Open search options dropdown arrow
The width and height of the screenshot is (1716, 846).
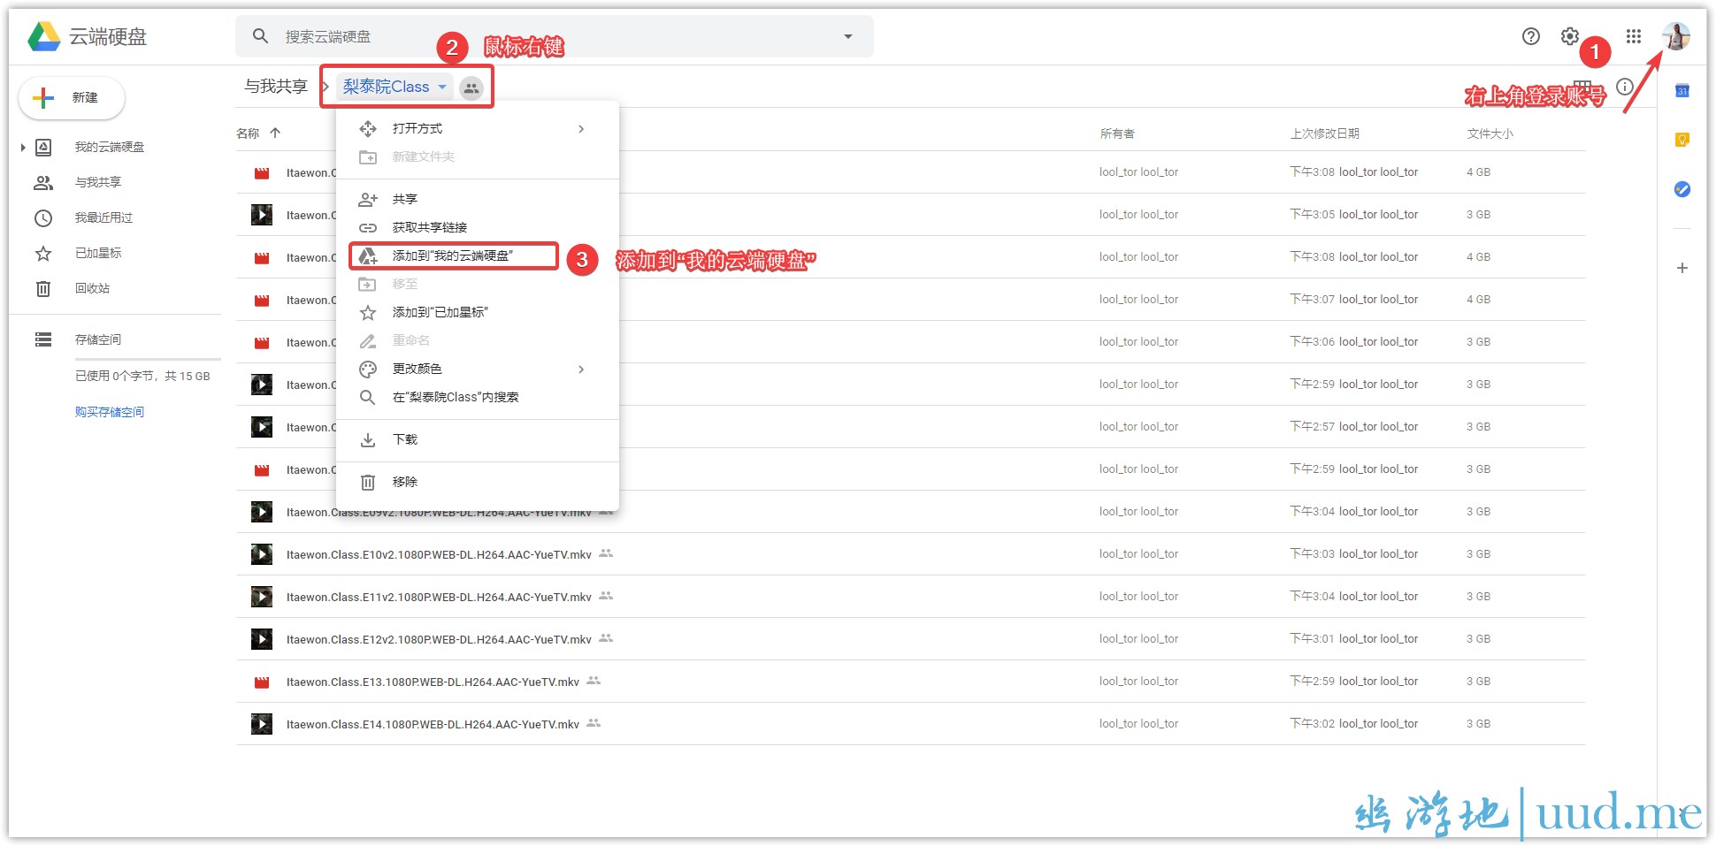click(847, 36)
